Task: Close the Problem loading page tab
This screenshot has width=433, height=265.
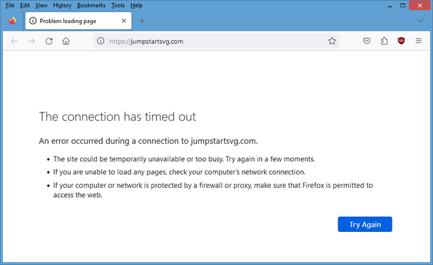Action: (123, 21)
